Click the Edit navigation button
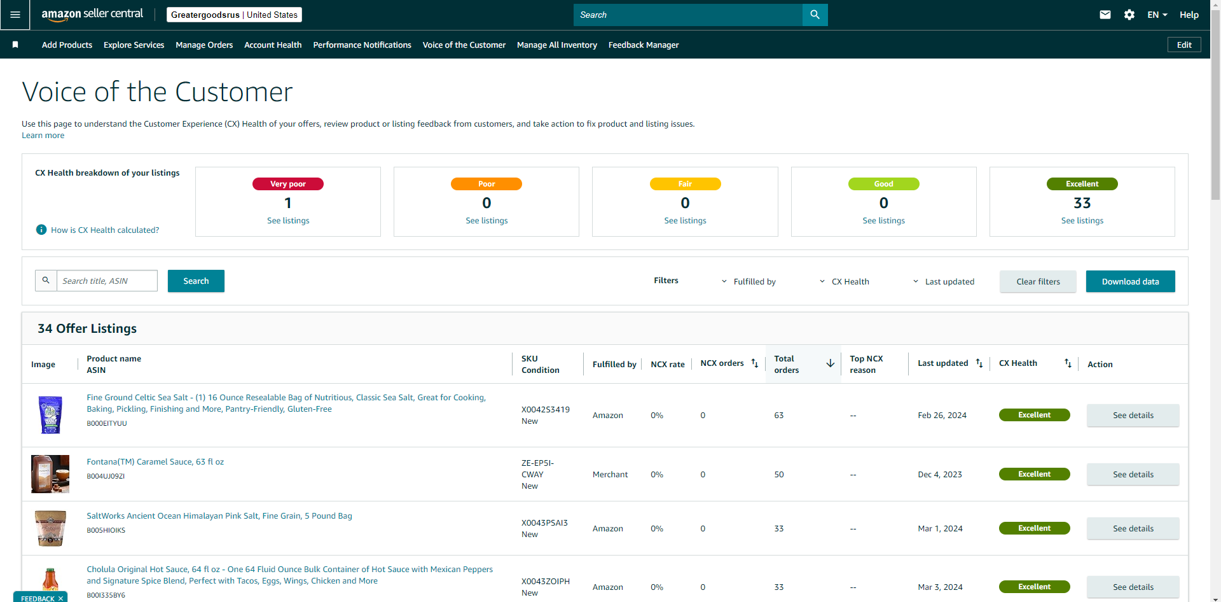 (1184, 45)
